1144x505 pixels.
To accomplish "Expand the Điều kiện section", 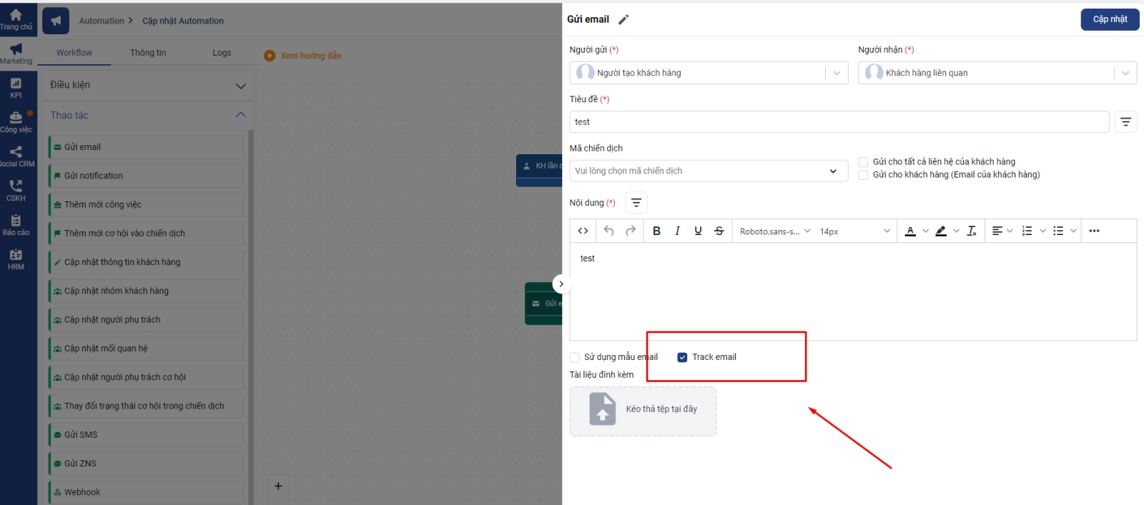I will pyautogui.click(x=147, y=85).
